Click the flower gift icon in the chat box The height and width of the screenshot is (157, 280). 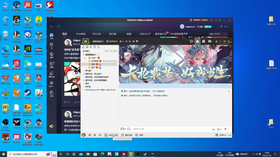pyautogui.click(x=225, y=129)
